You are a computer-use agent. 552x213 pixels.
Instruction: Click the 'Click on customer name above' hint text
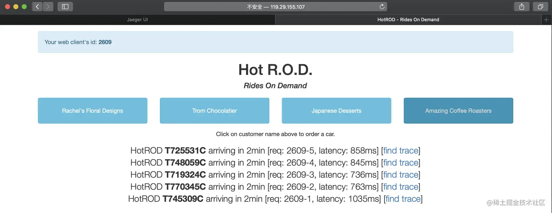(x=275, y=134)
